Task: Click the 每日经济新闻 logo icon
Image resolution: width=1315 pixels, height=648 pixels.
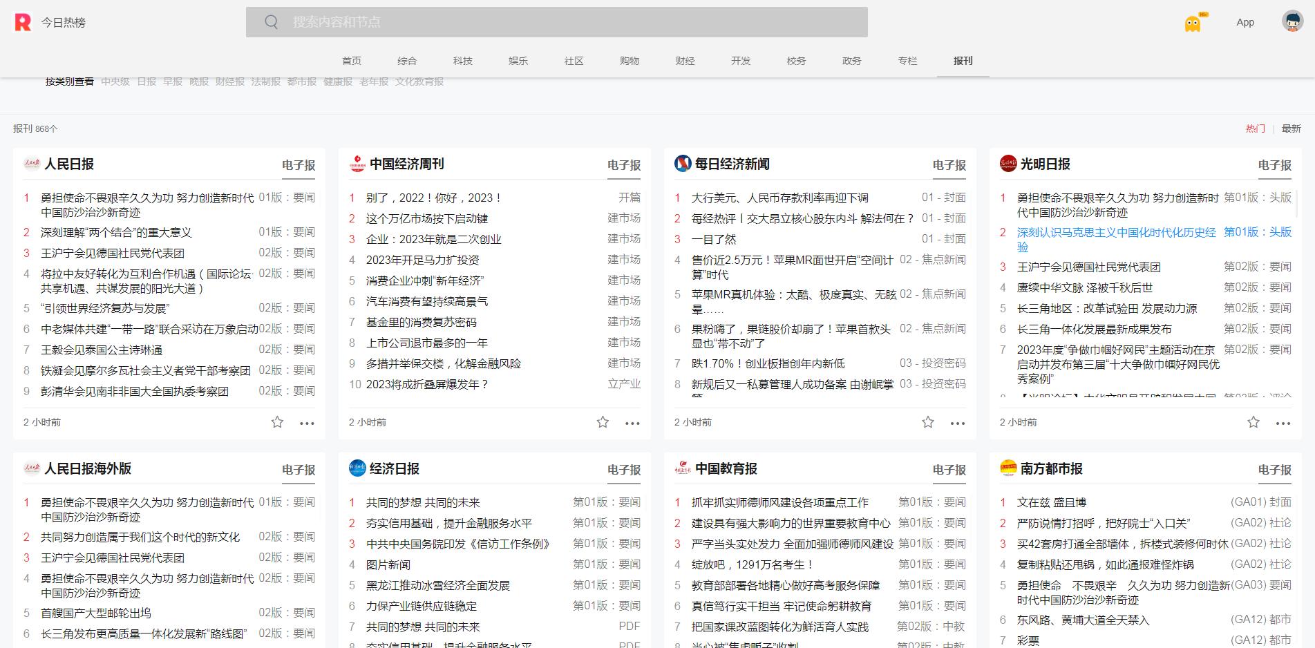Action: point(682,164)
